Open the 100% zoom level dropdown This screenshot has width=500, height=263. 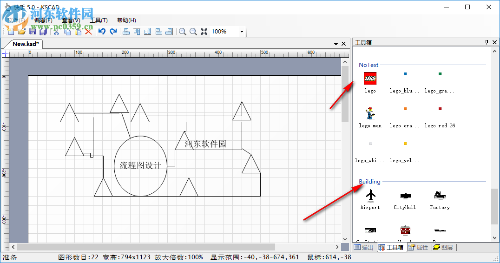click(242, 32)
